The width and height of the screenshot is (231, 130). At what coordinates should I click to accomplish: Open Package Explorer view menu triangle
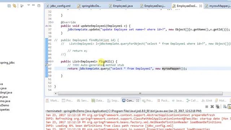pos(29,5)
